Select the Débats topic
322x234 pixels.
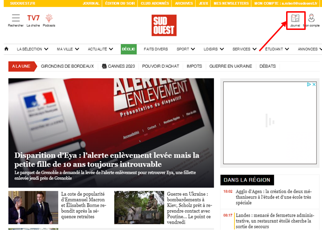pos(267,66)
